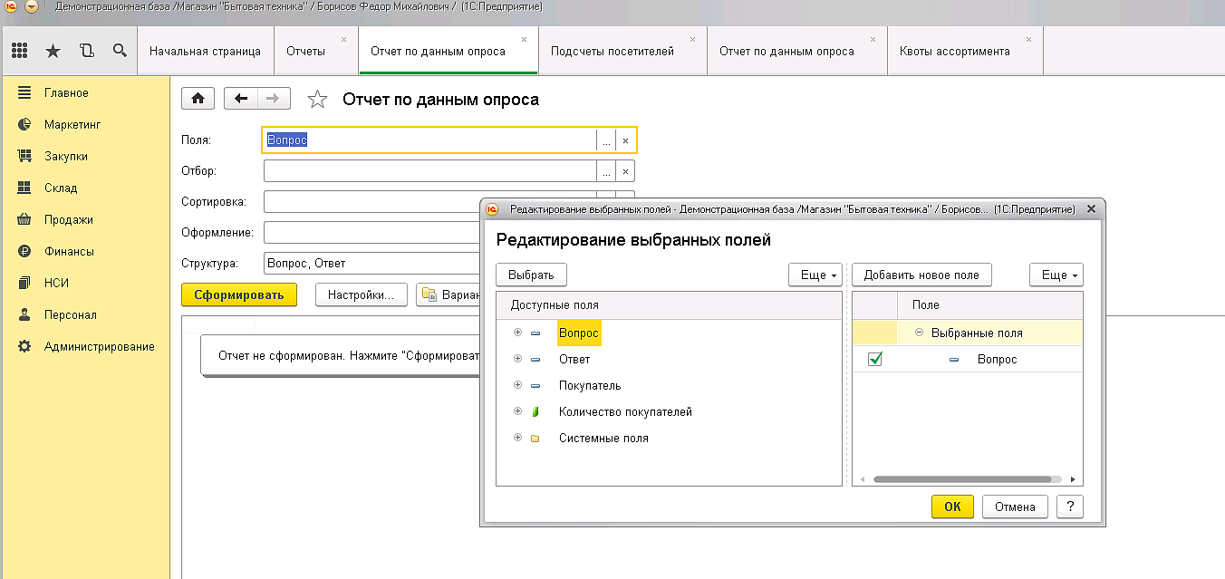Click the Отбор input field

[429, 170]
